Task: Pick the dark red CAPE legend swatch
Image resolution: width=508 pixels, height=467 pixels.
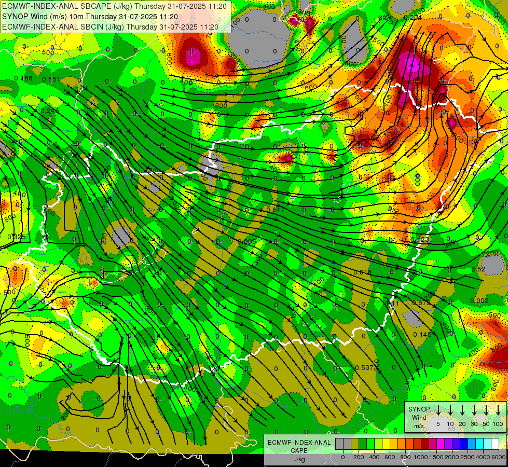Action: (425, 444)
